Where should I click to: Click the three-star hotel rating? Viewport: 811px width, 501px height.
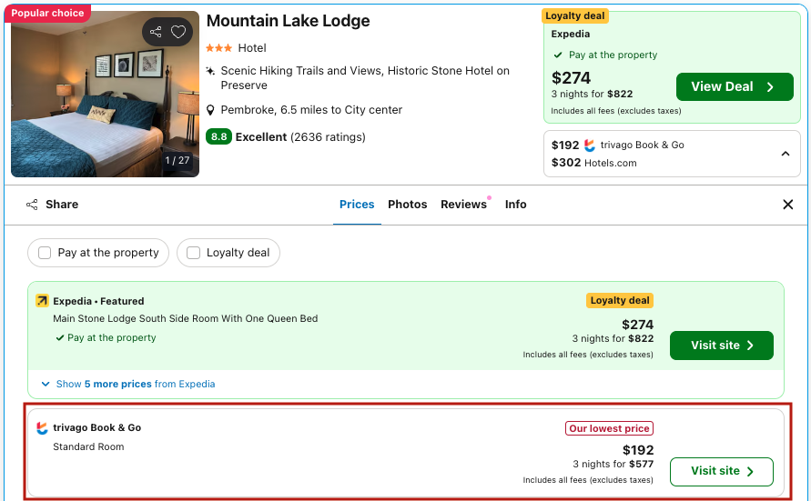click(x=218, y=48)
